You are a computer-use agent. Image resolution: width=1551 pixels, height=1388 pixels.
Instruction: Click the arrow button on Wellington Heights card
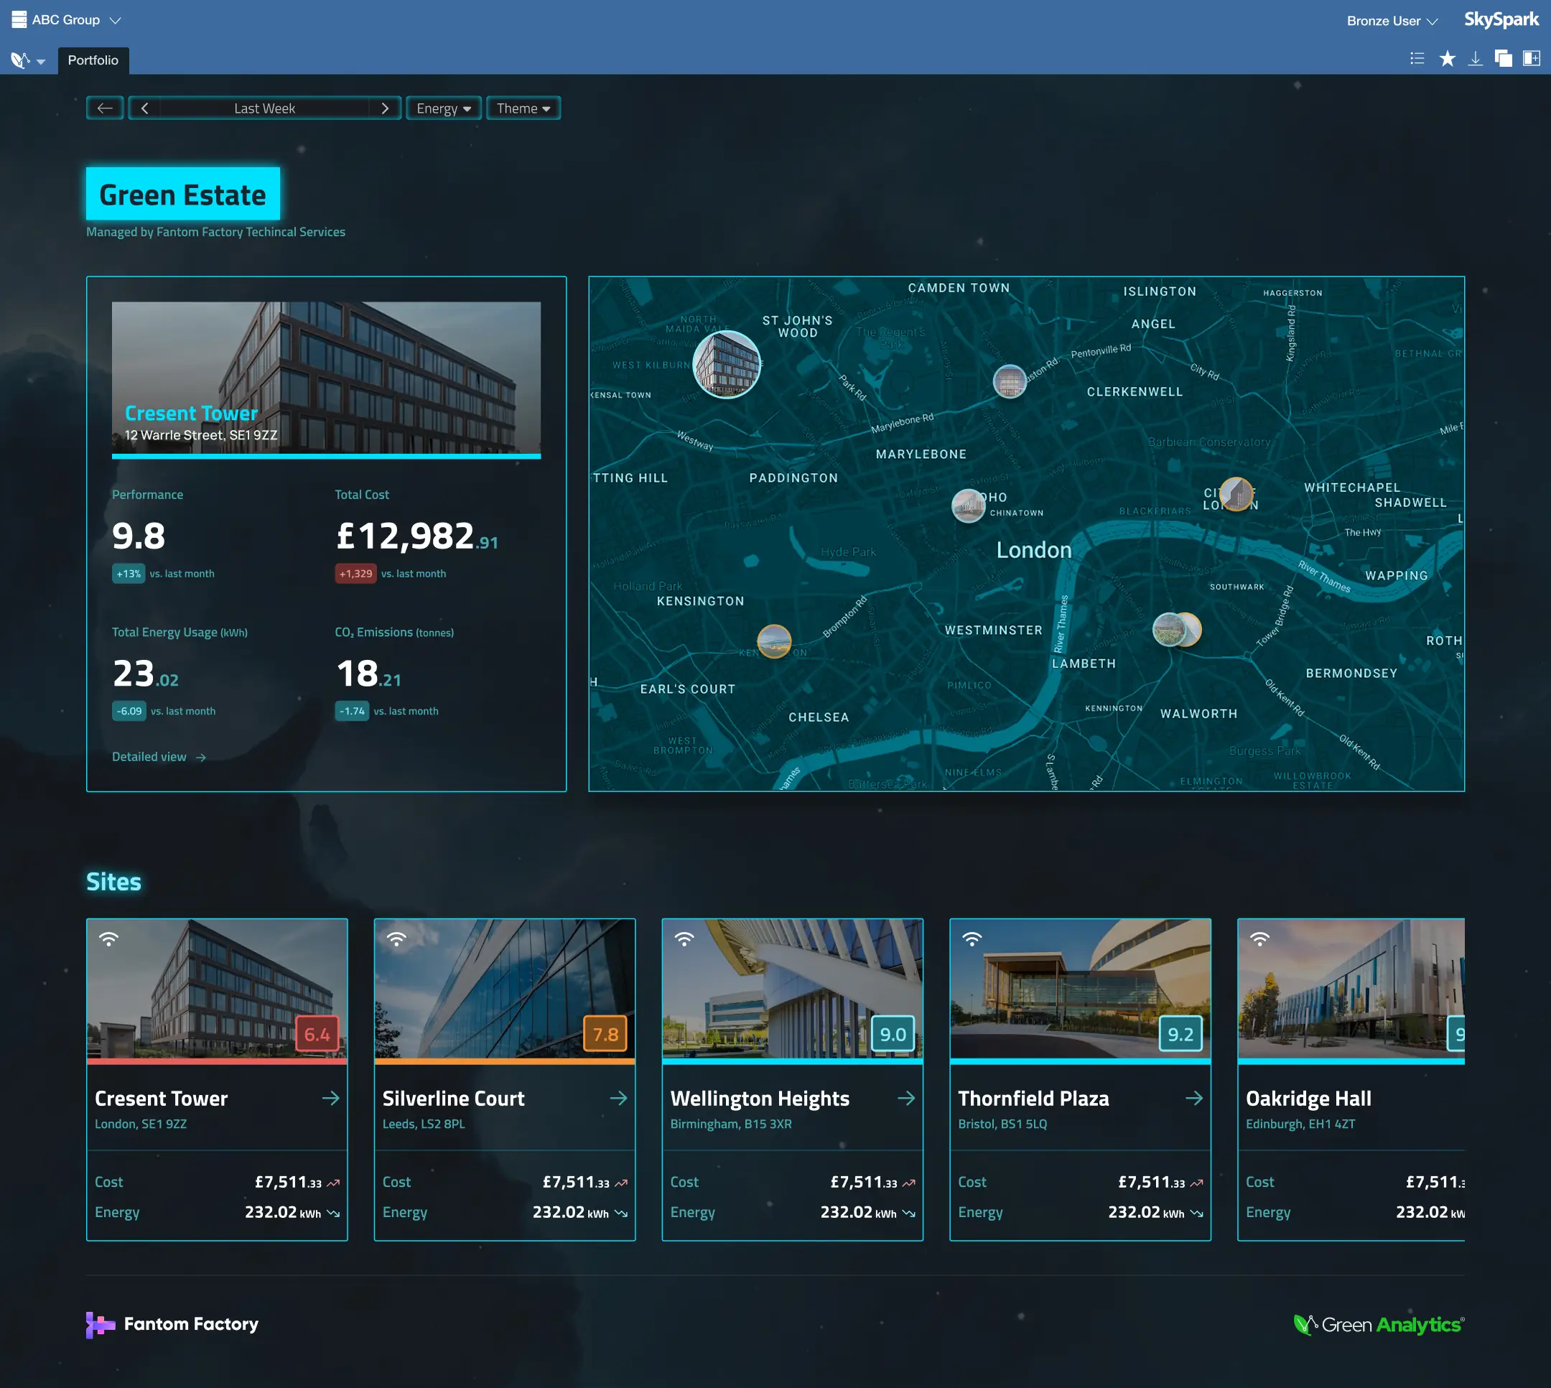907,1098
